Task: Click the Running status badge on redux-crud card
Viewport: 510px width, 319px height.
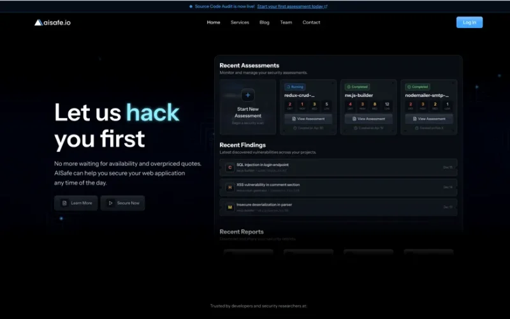Action: tap(295, 87)
